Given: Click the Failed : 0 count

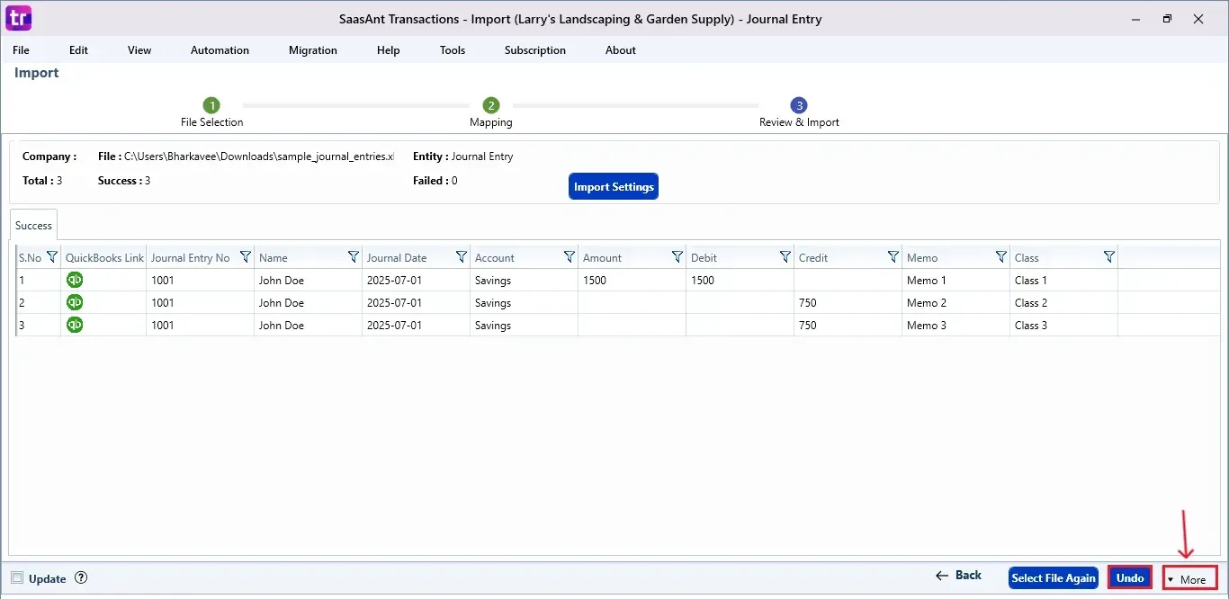Looking at the screenshot, I should click(435, 181).
